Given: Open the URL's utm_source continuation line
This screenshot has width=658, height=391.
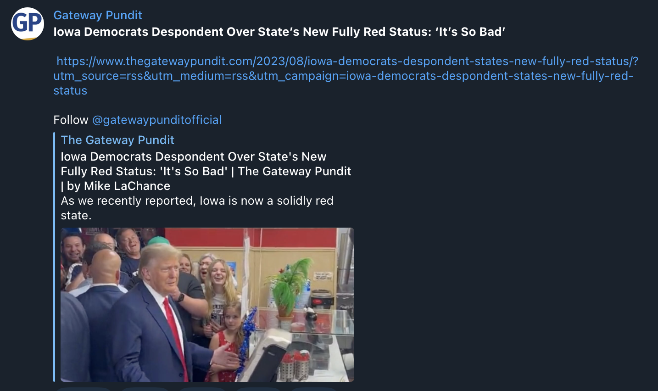Looking at the screenshot, I should (343, 76).
